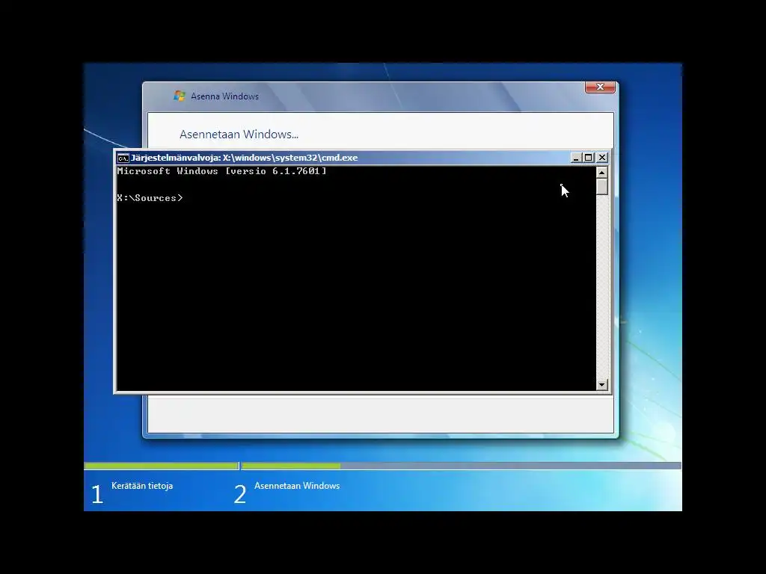Click step 2 Asennetaan Windows label
The width and height of the screenshot is (766, 574).
[297, 486]
